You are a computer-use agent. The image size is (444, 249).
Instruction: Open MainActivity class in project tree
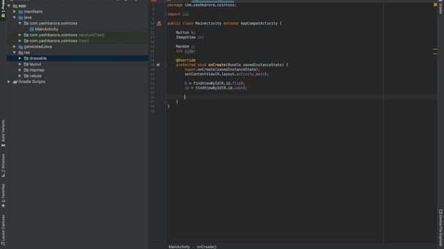pyautogui.click(x=46, y=29)
